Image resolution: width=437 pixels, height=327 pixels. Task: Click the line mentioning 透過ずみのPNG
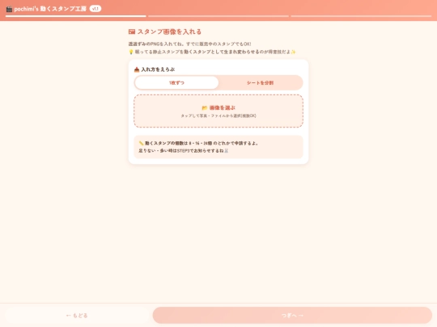pyautogui.click(x=190, y=44)
